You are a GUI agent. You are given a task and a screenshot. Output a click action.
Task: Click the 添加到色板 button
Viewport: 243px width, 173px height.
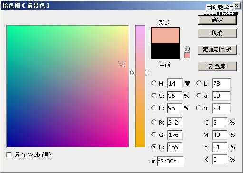(217, 50)
